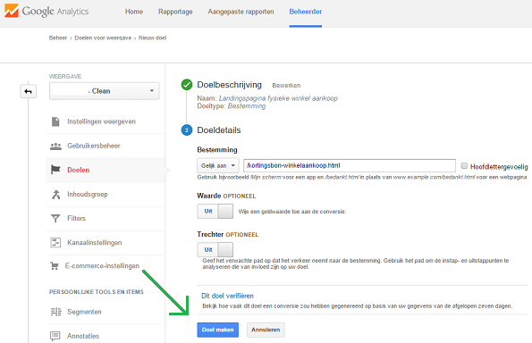Open the 'Gelijk aan' match type dropdown
The height and width of the screenshot is (343, 532).
[218, 166]
